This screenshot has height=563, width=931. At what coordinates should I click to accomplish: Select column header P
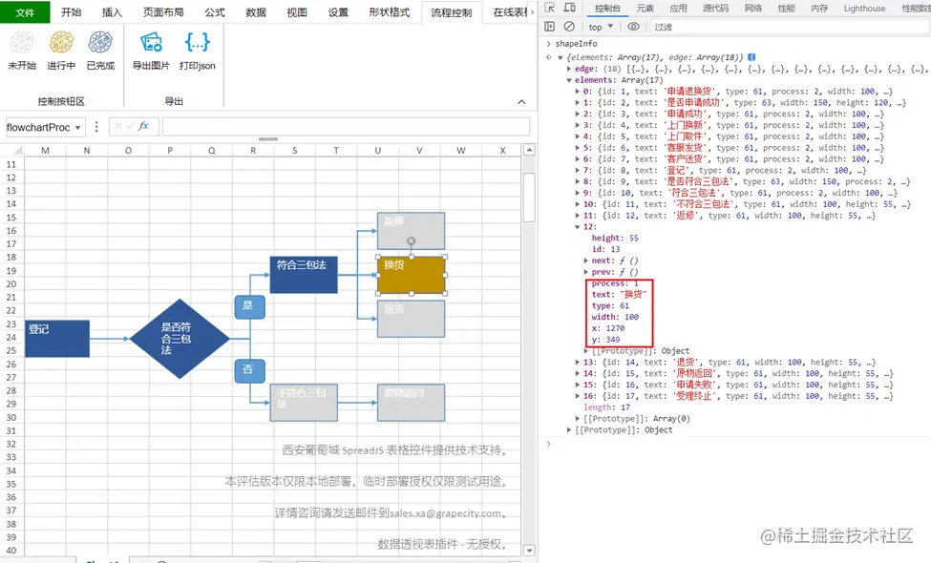click(170, 151)
